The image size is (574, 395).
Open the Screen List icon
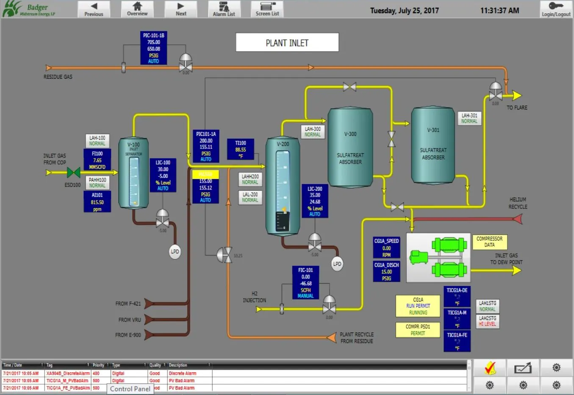pyautogui.click(x=267, y=9)
